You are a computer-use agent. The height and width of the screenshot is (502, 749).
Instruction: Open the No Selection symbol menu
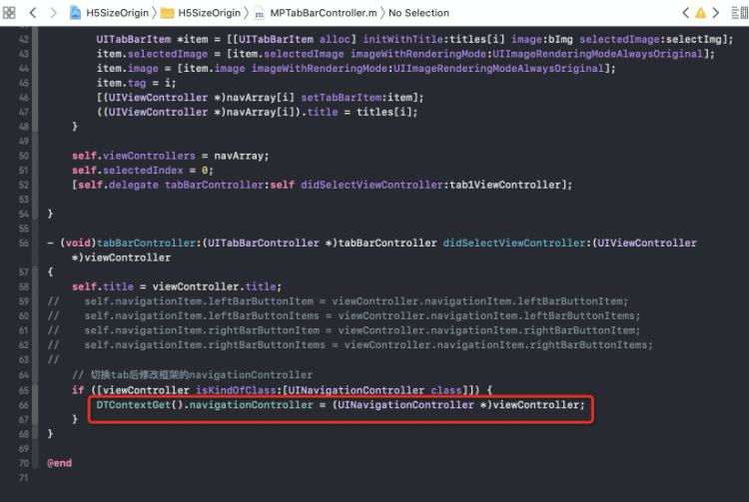[418, 13]
